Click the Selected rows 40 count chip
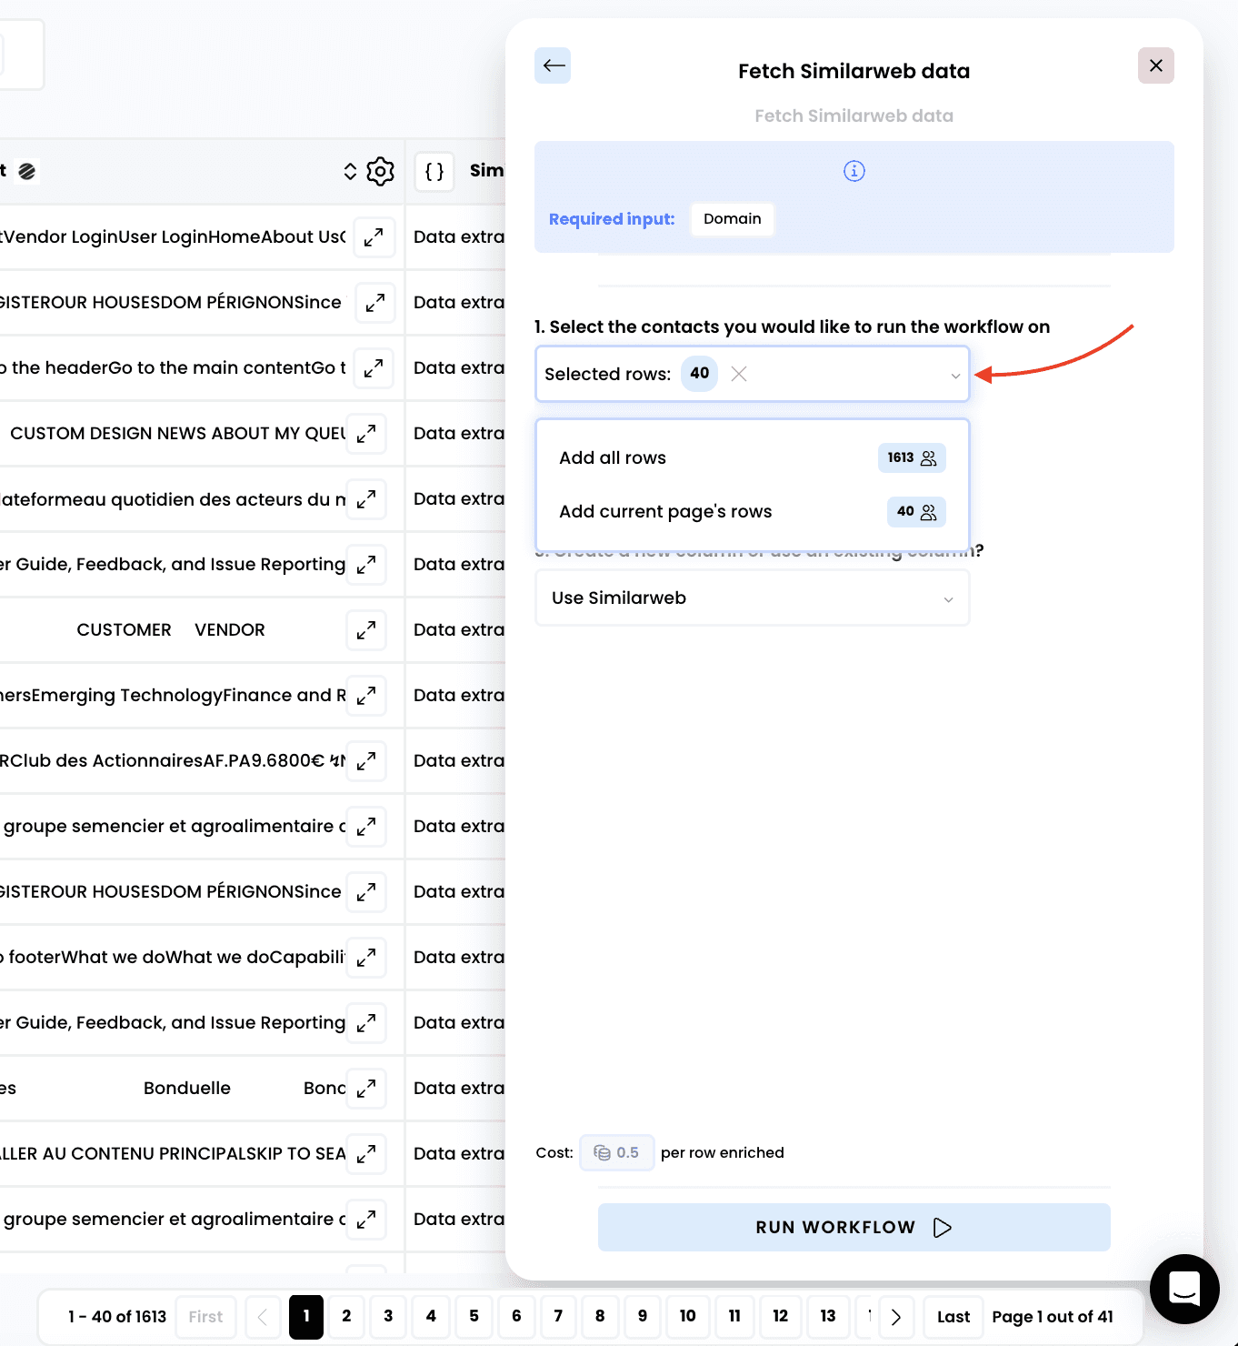Viewport: 1238px width, 1346px height. pyautogui.click(x=699, y=374)
